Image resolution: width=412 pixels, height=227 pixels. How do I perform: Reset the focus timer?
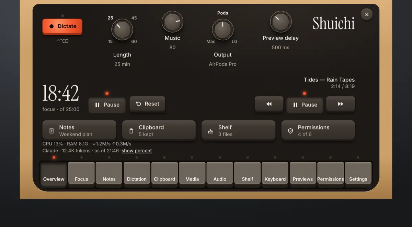pos(147,104)
